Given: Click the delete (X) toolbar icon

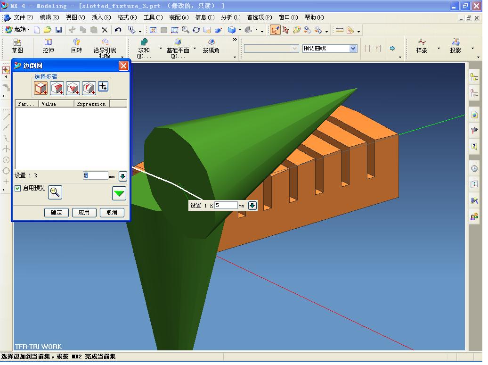Looking at the screenshot, I should coord(105,30).
